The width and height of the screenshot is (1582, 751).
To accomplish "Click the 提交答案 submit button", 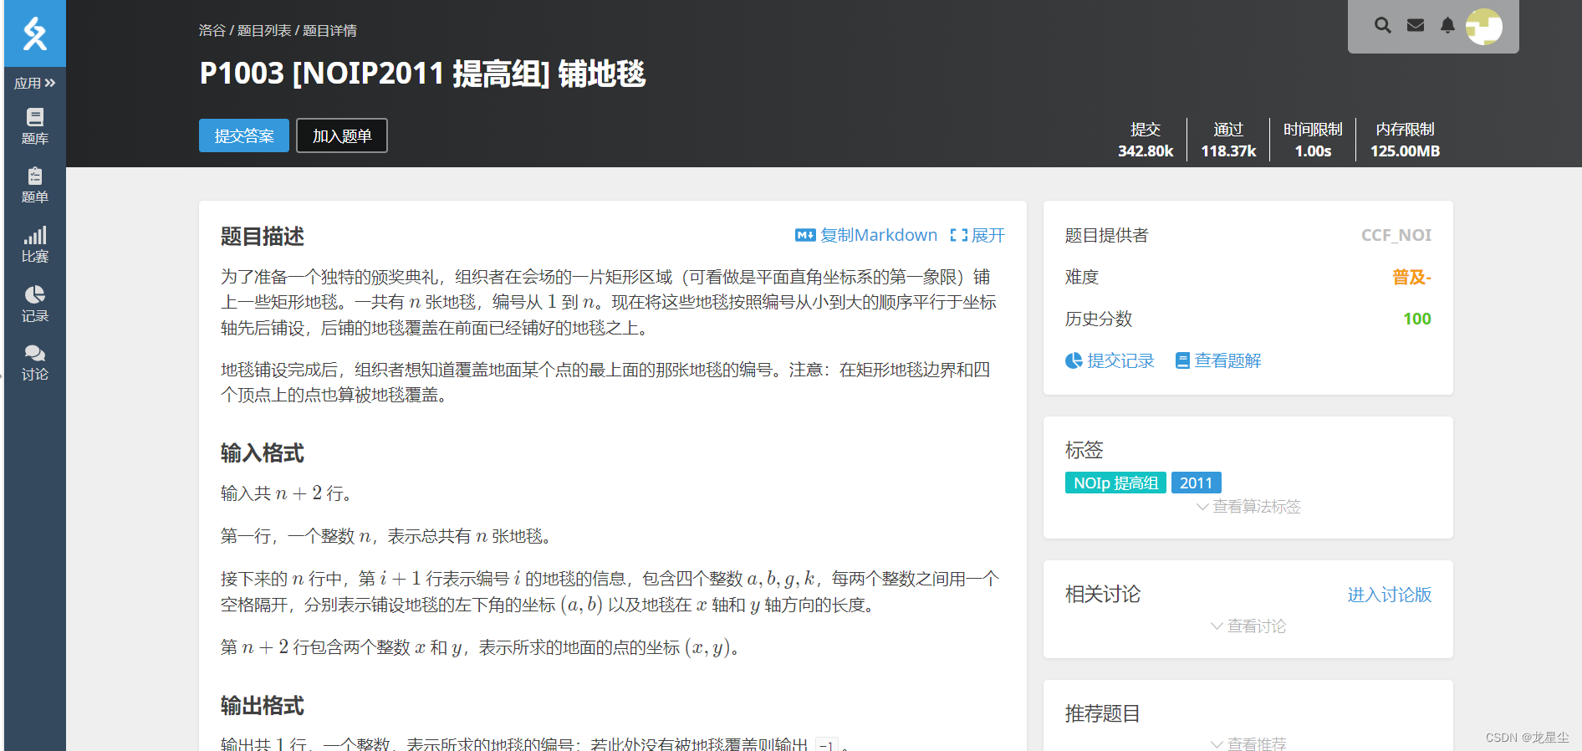I will pos(244,135).
